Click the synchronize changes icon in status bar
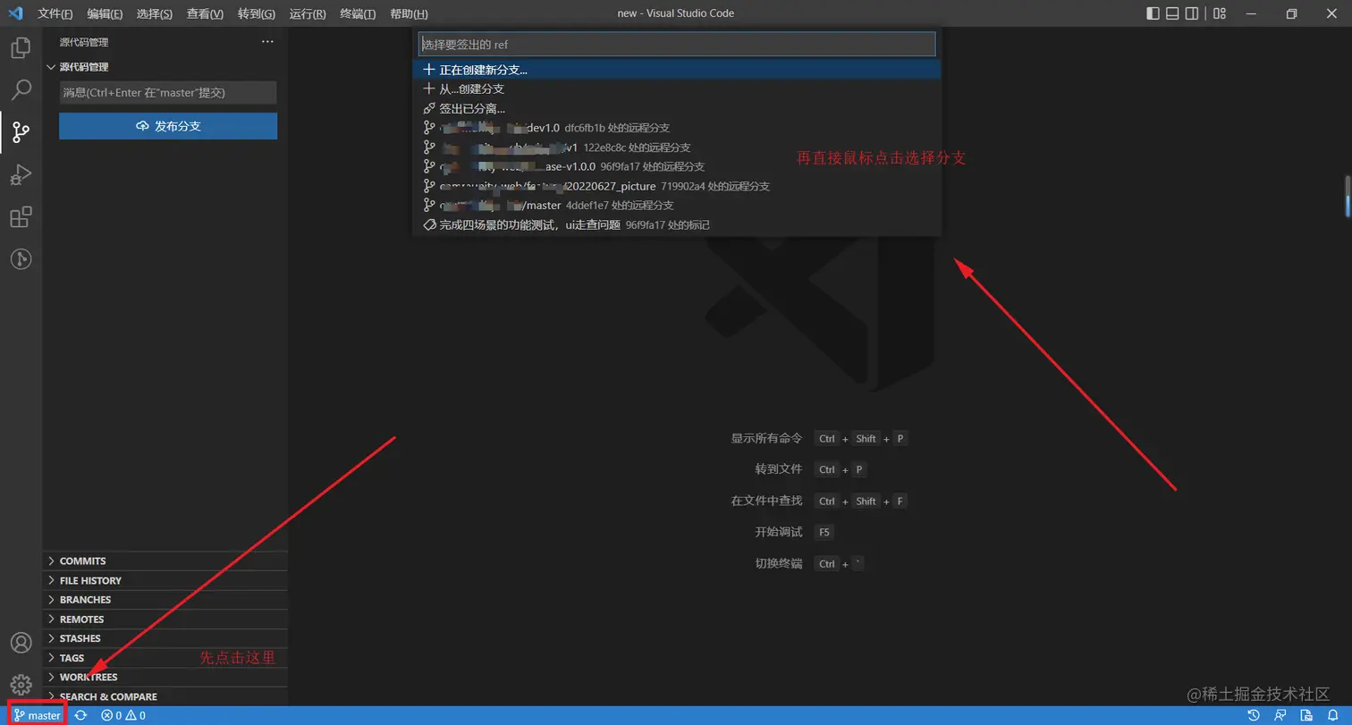The height and width of the screenshot is (725, 1352). click(x=80, y=715)
